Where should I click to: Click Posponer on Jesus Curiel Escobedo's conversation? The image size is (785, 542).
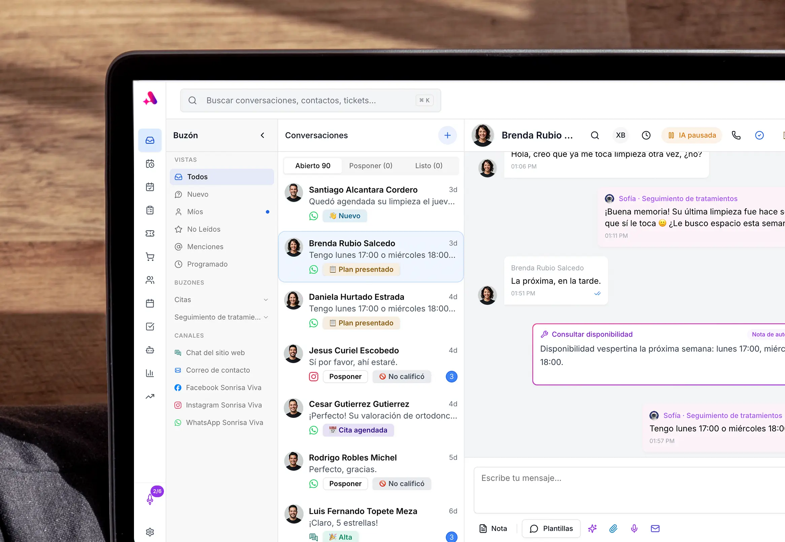click(345, 376)
